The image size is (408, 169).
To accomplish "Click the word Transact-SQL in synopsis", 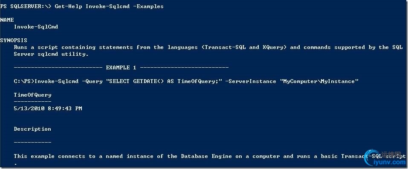I will pyautogui.click(x=225, y=47).
